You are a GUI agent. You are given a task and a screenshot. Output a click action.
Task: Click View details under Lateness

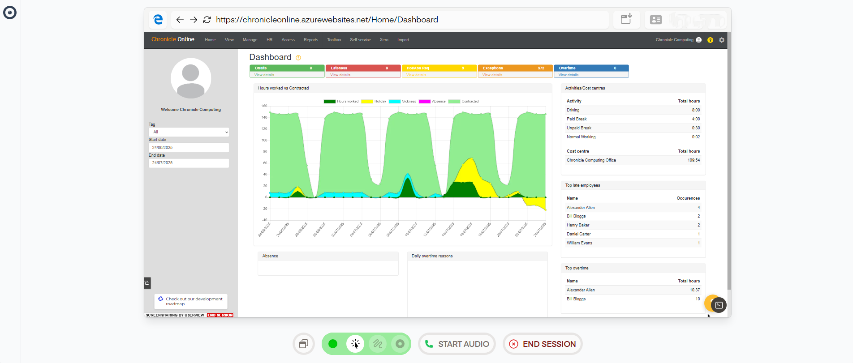[x=340, y=75]
